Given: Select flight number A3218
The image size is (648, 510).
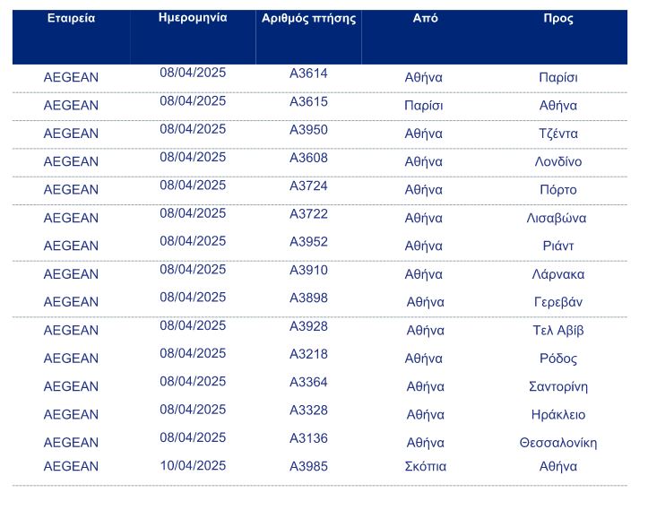Looking at the screenshot, I should tap(308, 355).
